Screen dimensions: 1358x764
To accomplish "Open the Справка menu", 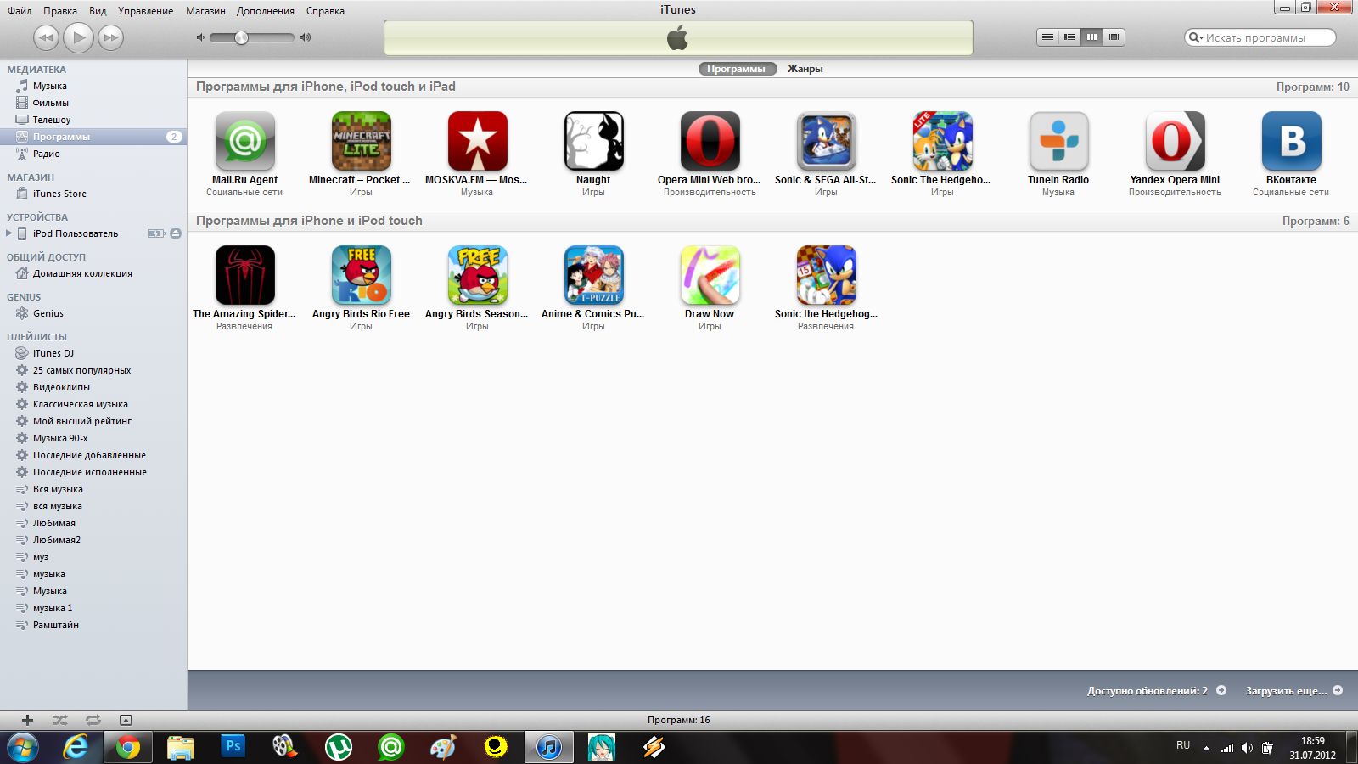I will click(325, 11).
